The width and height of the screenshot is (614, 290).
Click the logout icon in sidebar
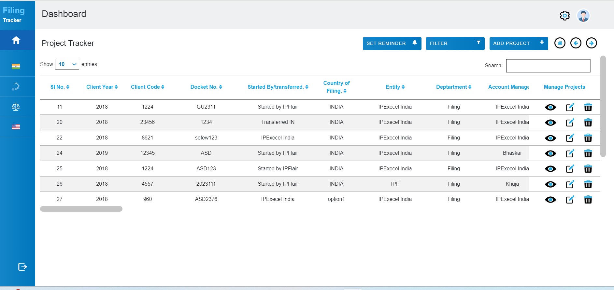click(22, 267)
